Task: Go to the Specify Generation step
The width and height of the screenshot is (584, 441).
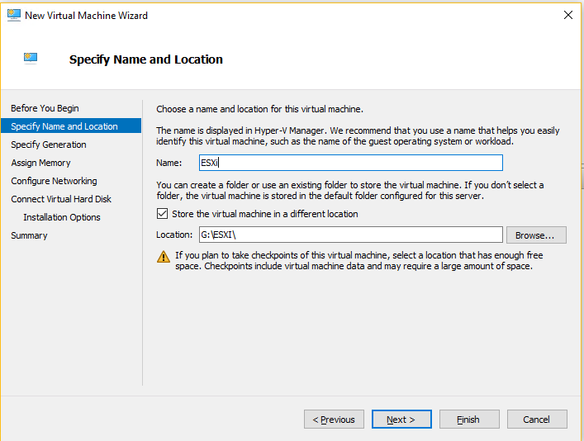Action: tap(49, 145)
